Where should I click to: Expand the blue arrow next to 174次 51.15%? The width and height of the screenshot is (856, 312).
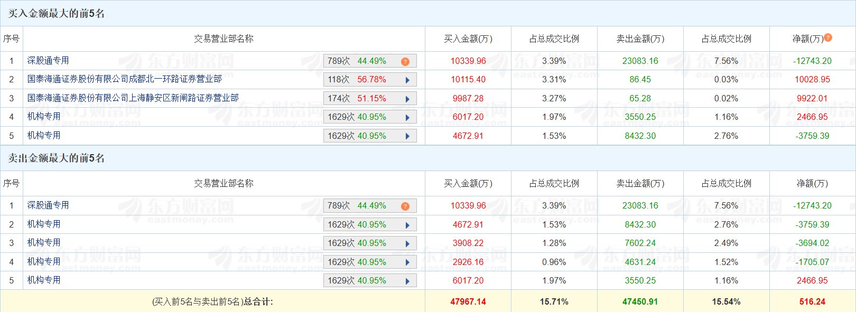[x=407, y=99]
